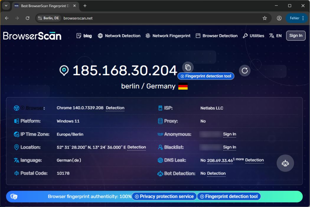Open Detection link in Bot Detection row
This screenshot has width=310, height=207.
216,173
